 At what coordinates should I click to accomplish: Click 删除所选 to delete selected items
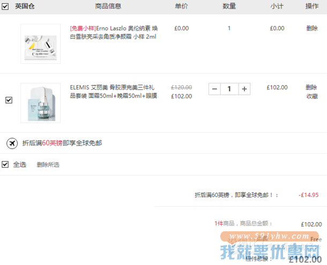(48, 165)
